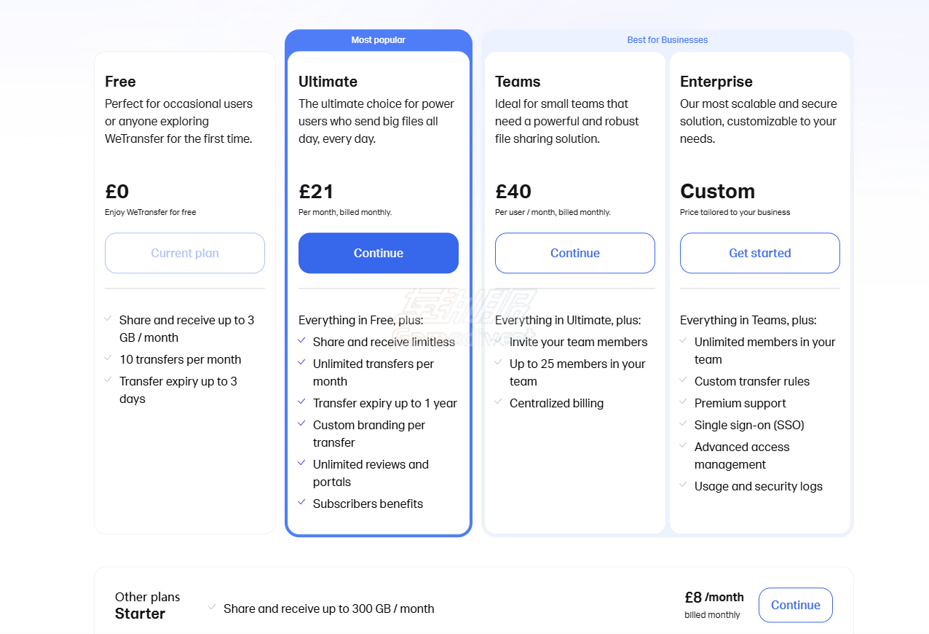
Task: Click checkmark next to 'Premium support'
Action: pyautogui.click(x=683, y=402)
